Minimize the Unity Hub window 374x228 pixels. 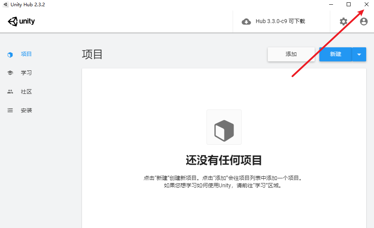(x=331, y=4)
